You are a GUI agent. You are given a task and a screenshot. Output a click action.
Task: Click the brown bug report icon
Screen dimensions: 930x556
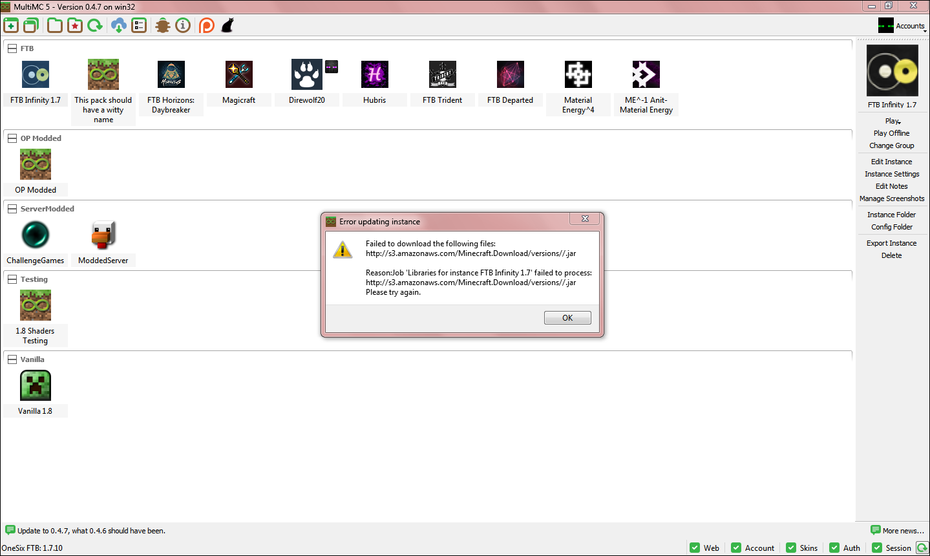point(162,25)
